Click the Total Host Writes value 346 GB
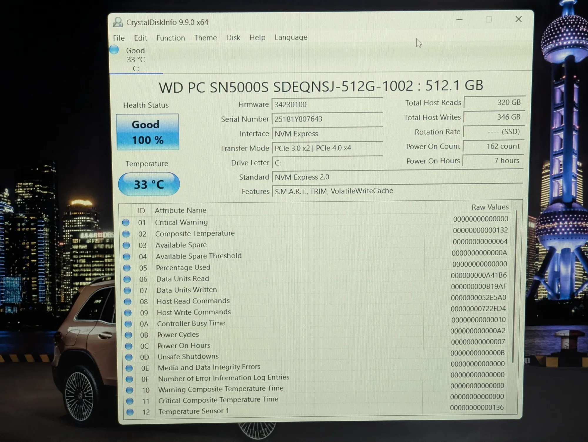588x442 pixels. point(494,117)
